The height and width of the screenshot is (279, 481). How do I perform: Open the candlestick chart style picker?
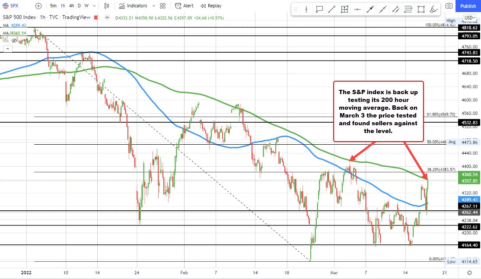[x=106, y=6]
